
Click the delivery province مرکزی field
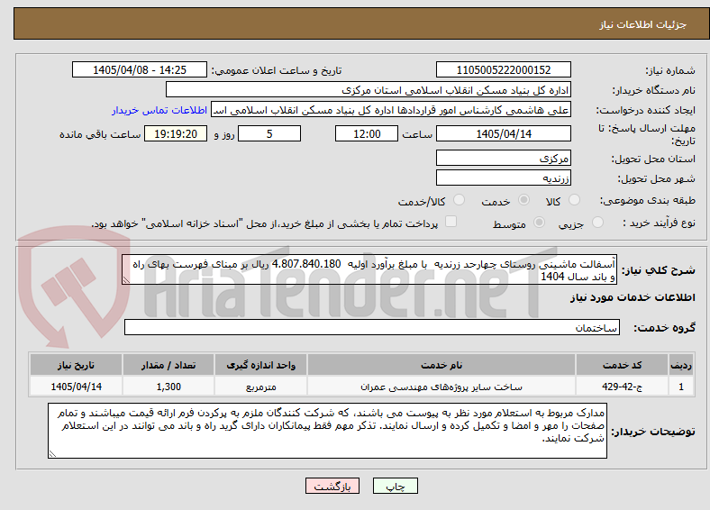(503, 158)
